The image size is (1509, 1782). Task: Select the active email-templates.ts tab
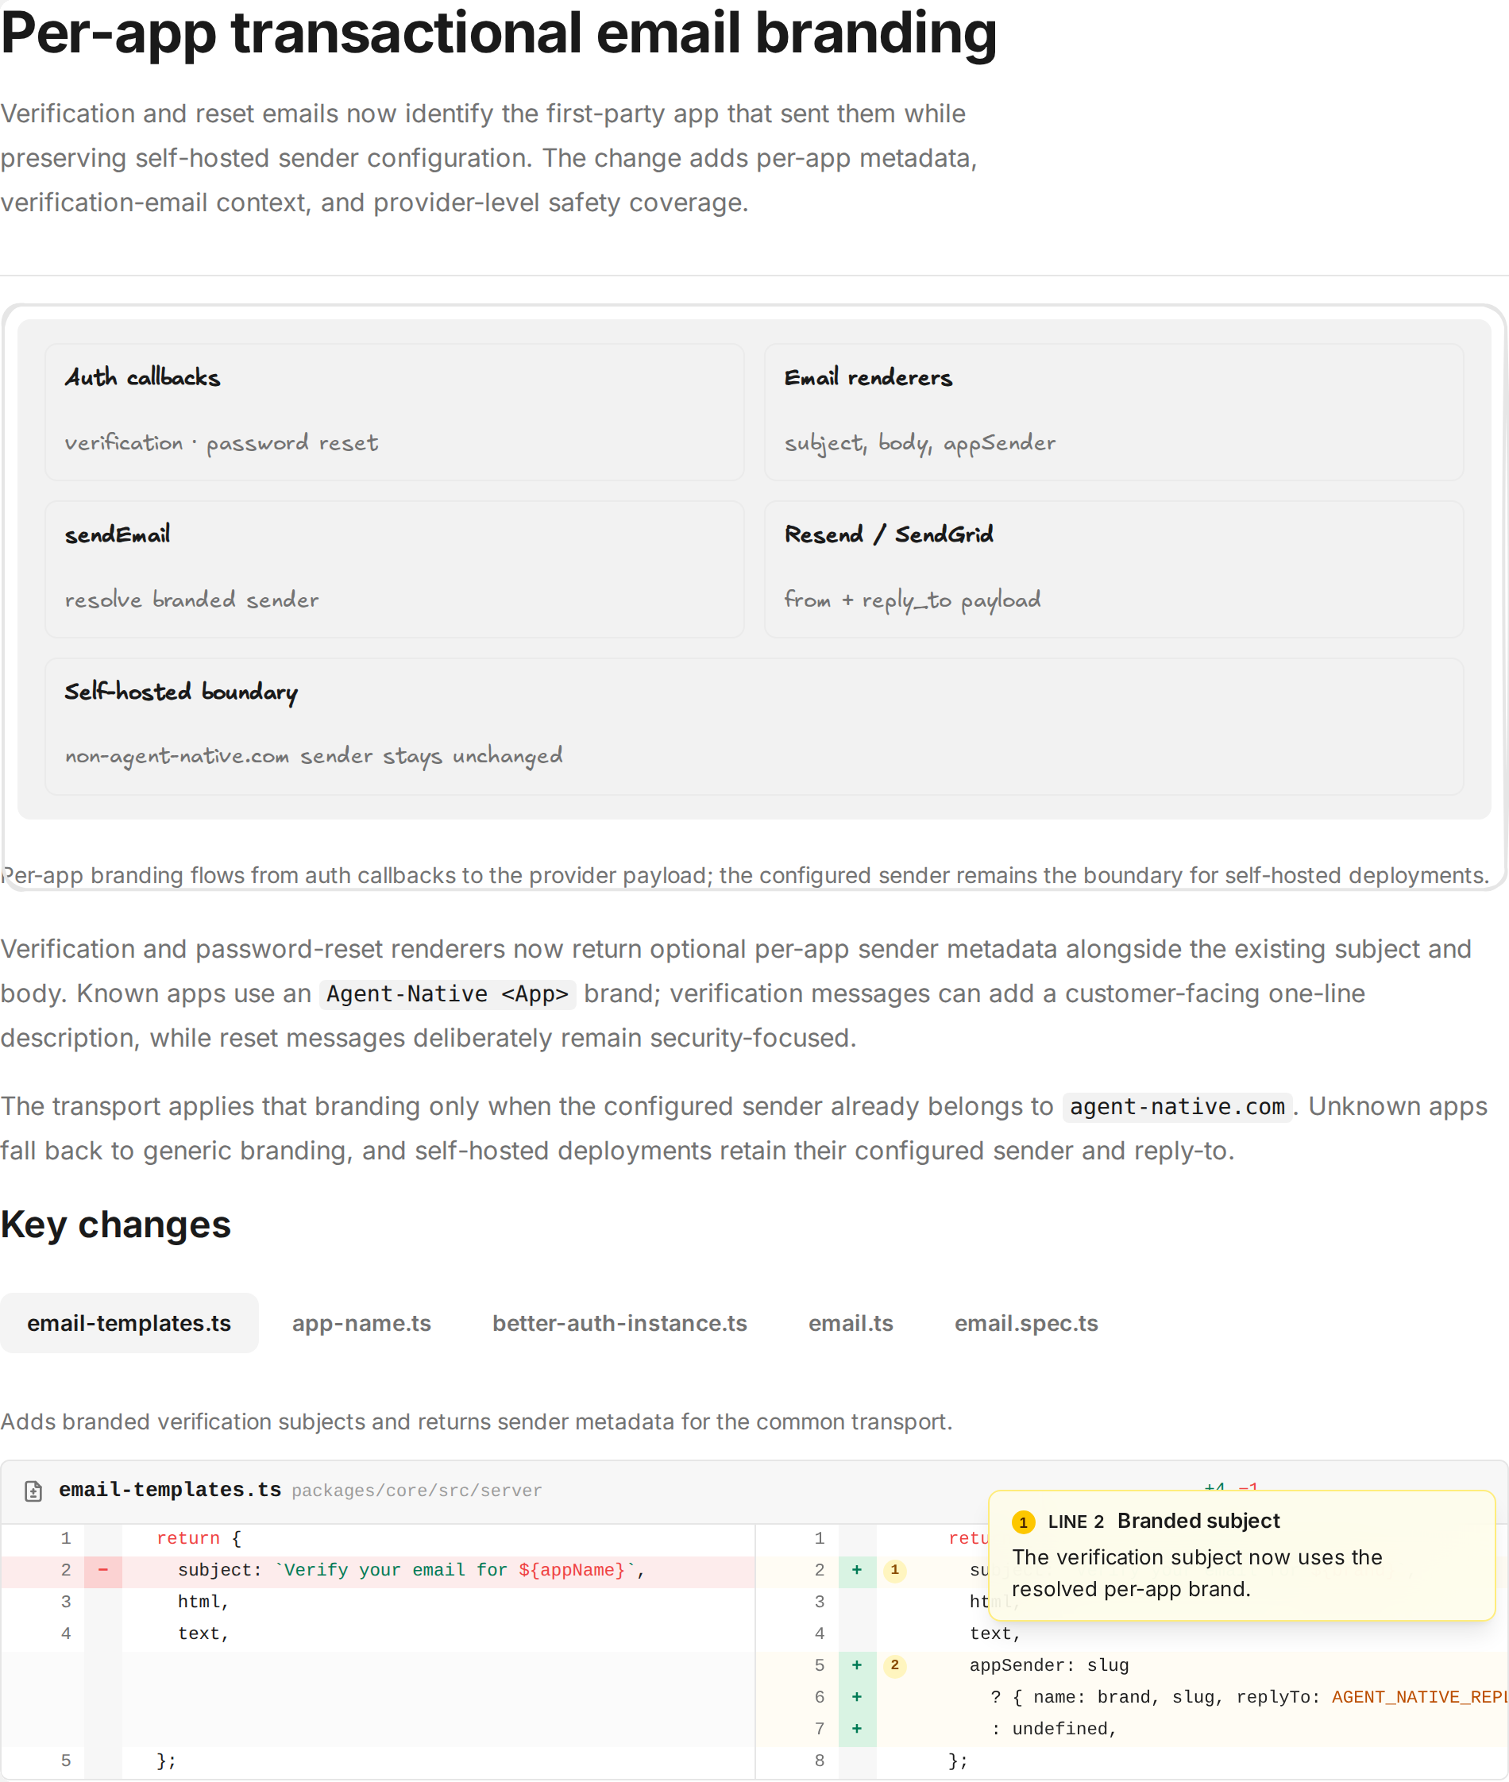pyautogui.click(x=129, y=1322)
